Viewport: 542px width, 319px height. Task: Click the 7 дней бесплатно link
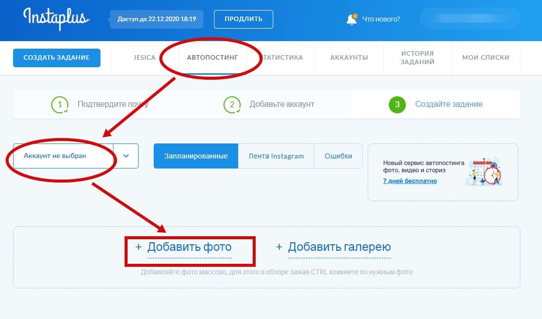tap(410, 181)
